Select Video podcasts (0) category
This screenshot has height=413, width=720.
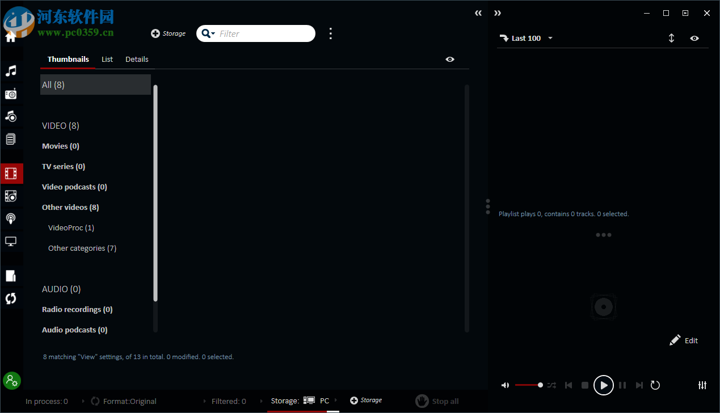click(74, 187)
